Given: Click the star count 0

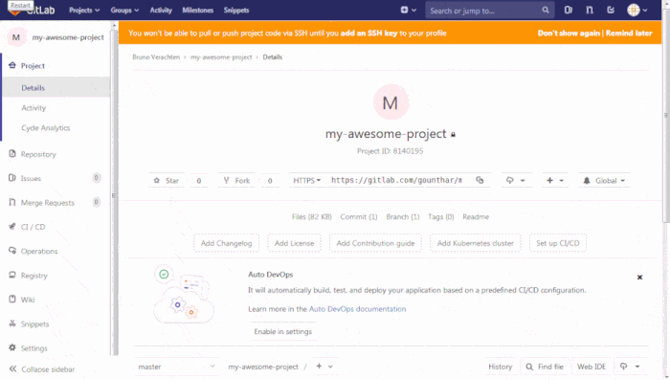Looking at the screenshot, I should pyautogui.click(x=199, y=180).
